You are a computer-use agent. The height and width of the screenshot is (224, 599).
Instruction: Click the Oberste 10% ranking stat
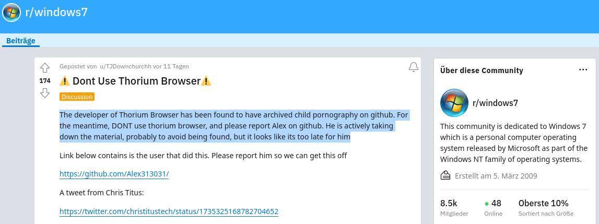coord(546,208)
